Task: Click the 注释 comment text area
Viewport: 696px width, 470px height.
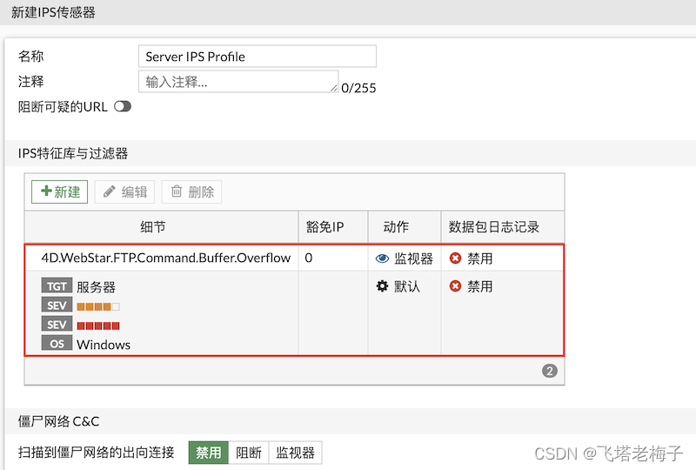Action: coord(238,81)
